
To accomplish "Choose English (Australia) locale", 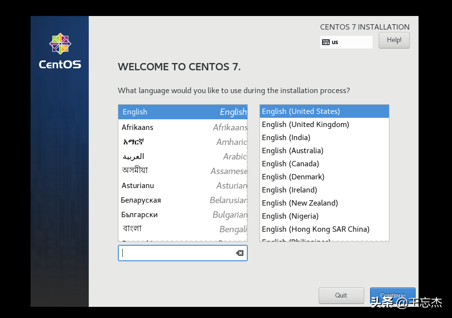I will (324, 151).
